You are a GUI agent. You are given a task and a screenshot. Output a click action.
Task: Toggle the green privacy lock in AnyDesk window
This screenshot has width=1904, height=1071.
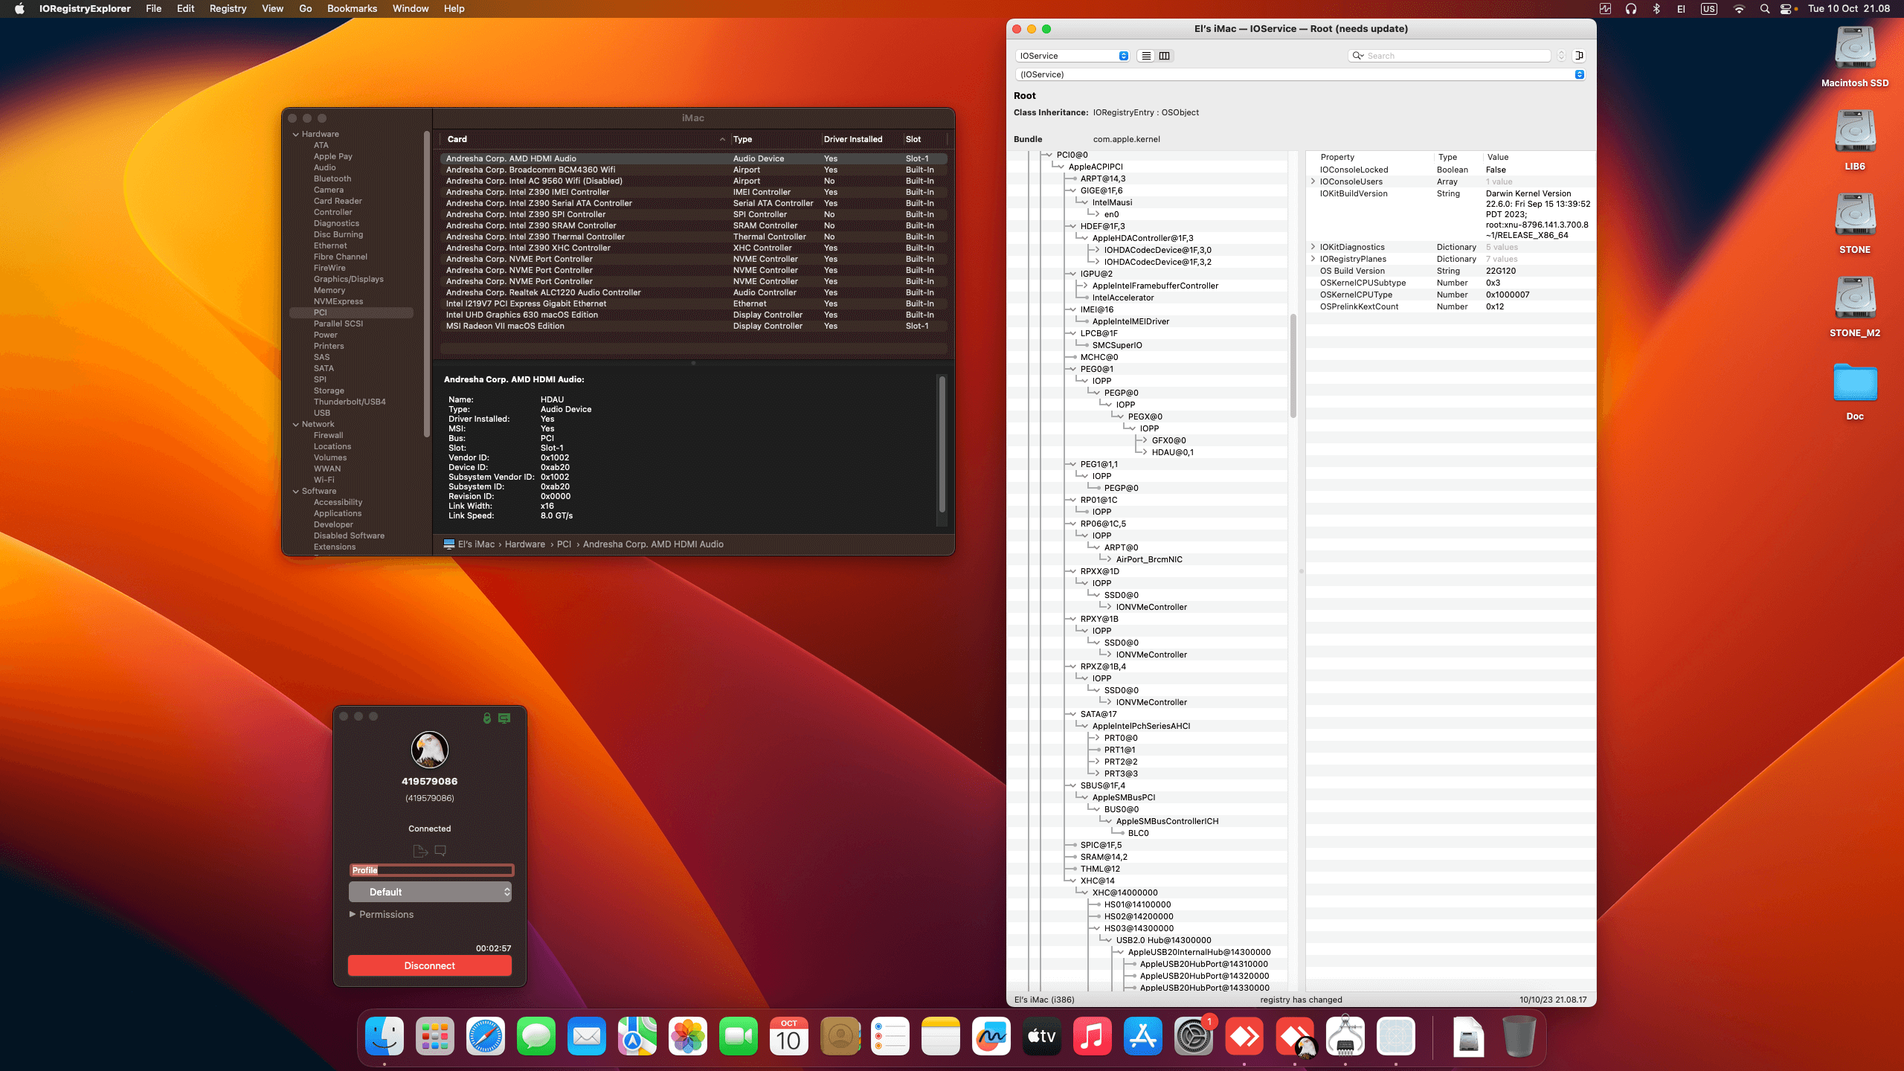(487, 717)
